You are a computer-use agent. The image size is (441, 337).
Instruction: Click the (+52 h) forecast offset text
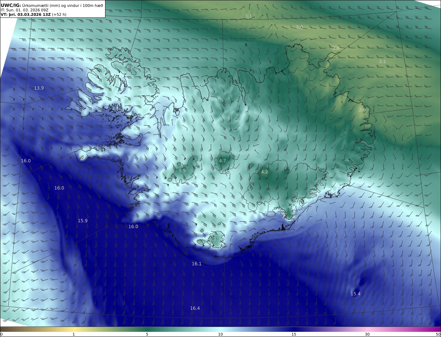(59, 14)
